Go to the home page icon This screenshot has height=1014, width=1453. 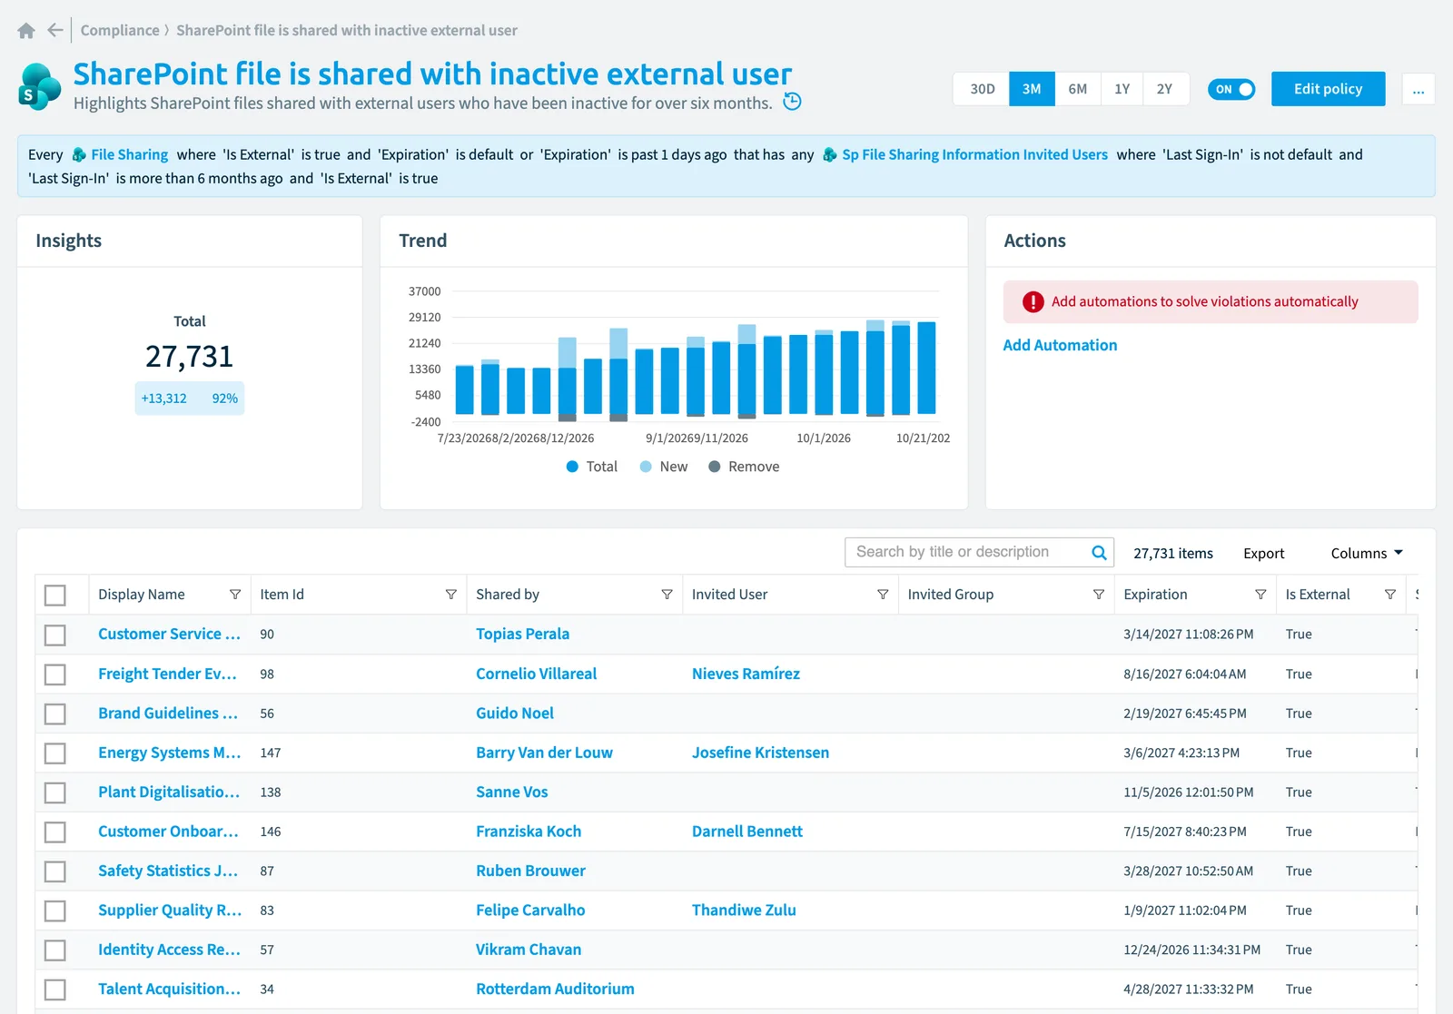point(26,31)
